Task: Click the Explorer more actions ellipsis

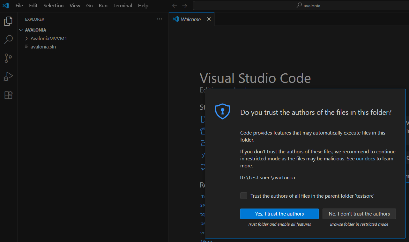Action: tap(160, 19)
